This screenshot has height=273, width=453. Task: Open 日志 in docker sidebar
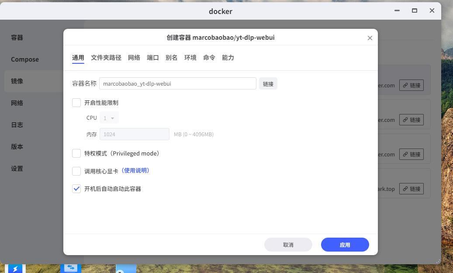point(17,125)
